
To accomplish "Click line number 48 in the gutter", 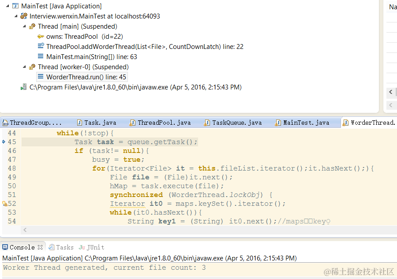I will pyautogui.click(x=12, y=168).
